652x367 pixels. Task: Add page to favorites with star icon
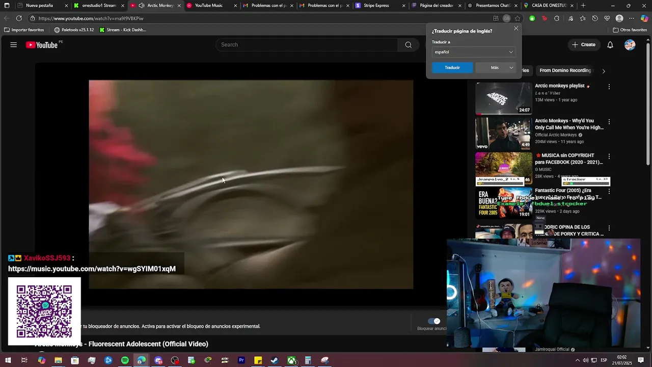pos(518,18)
